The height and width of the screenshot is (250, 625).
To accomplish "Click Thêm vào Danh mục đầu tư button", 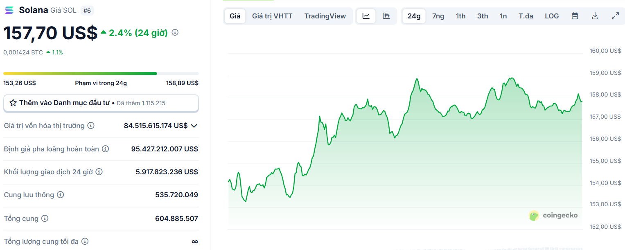I will [x=101, y=103].
